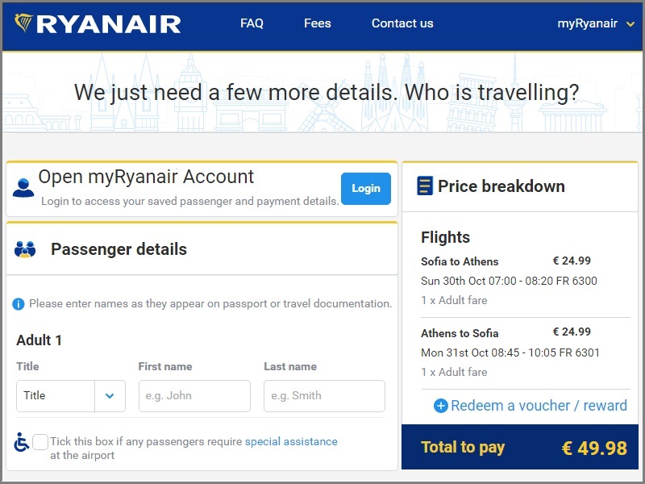
Task: Click the blue info icon
Action: 19,304
